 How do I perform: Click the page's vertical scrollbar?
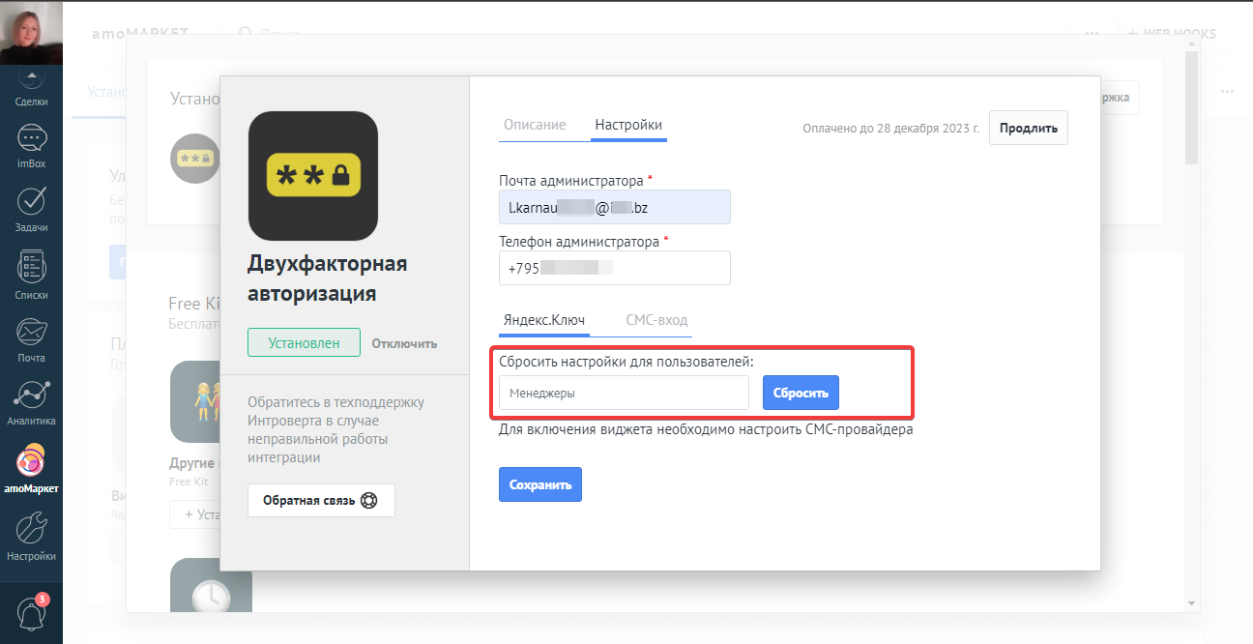click(x=1192, y=108)
